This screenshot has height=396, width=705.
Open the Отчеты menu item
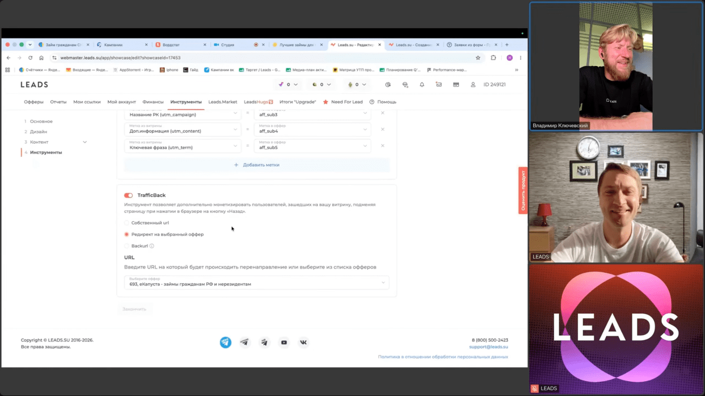point(58,102)
